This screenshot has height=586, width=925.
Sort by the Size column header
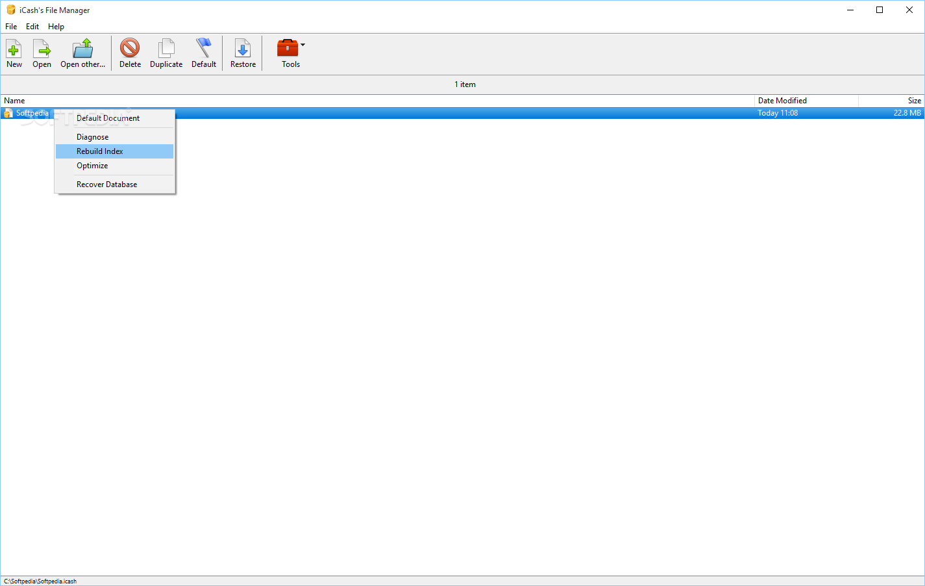(x=891, y=101)
